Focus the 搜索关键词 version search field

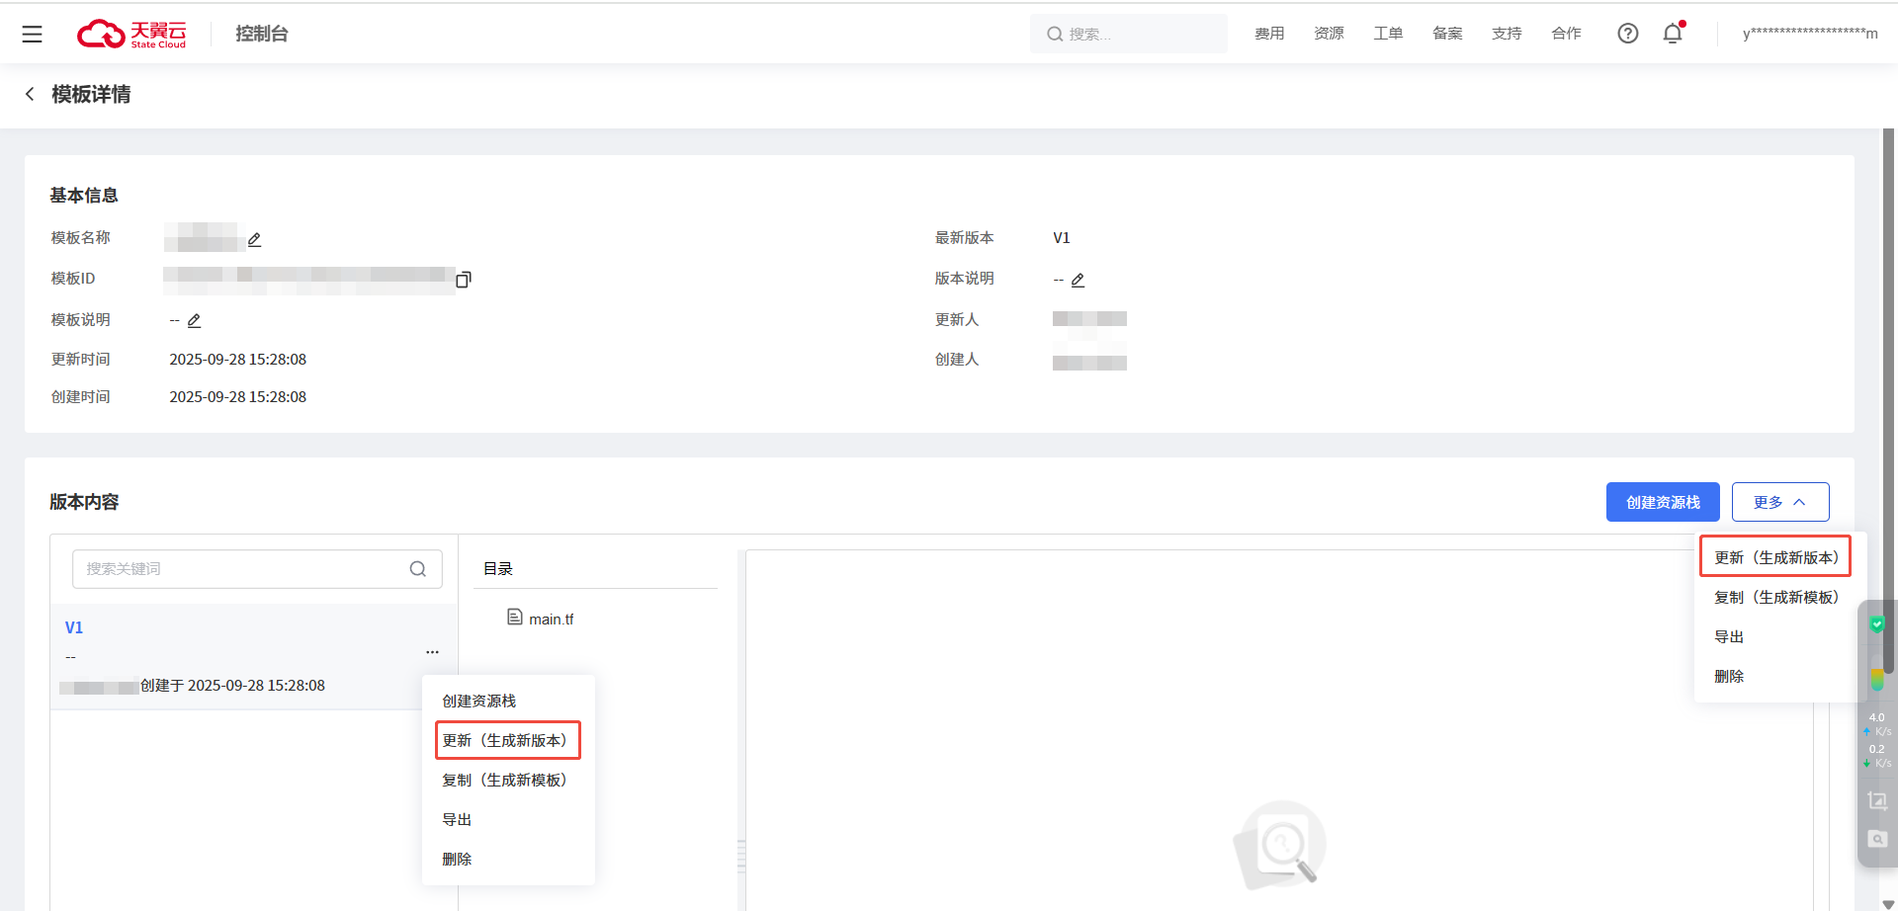click(257, 569)
